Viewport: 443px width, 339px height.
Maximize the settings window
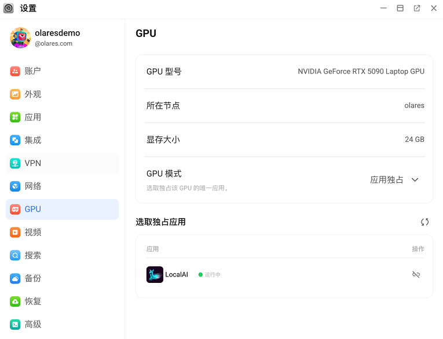tap(400, 8)
